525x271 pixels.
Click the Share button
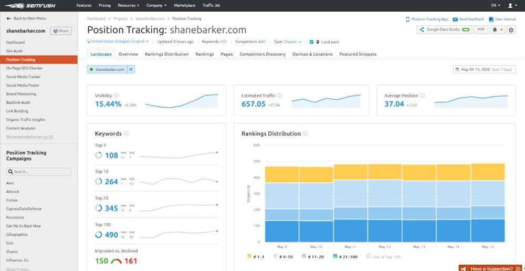pos(60,31)
